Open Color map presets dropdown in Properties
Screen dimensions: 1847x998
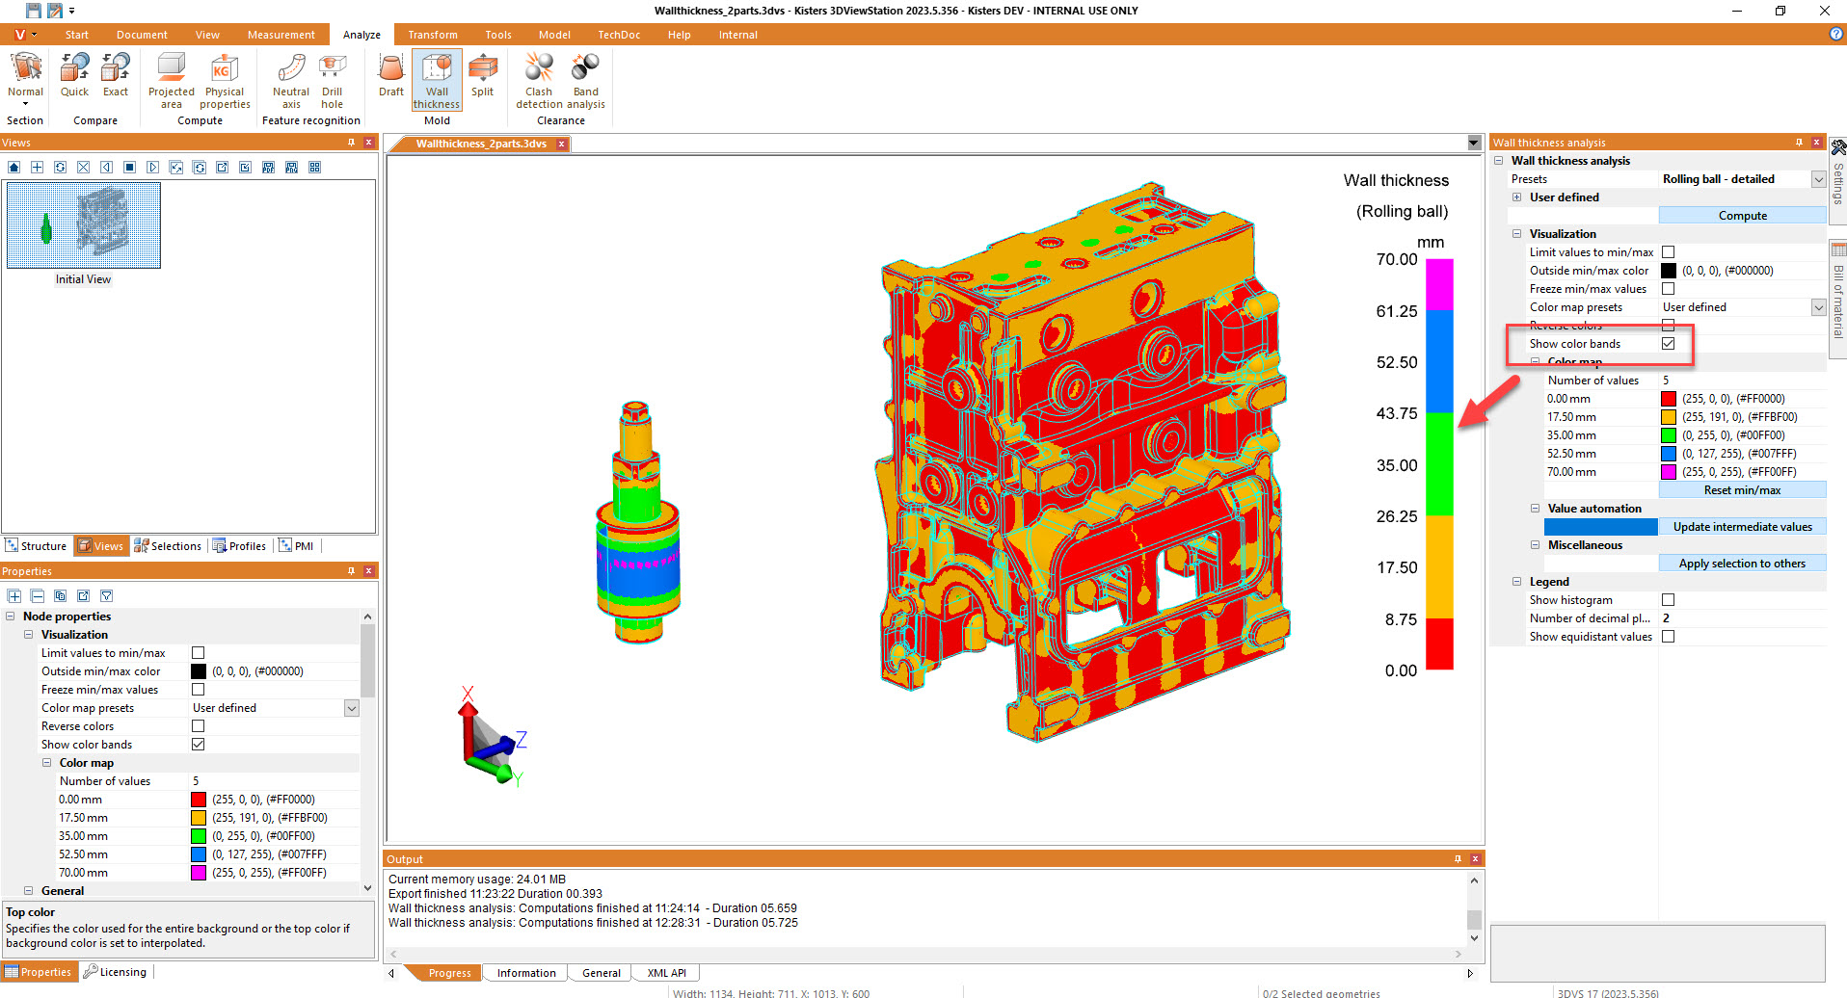351,708
